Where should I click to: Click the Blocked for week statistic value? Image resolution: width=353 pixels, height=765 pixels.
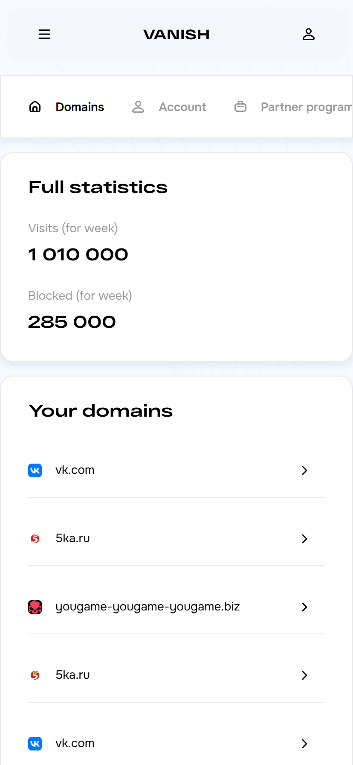point(72,322)
